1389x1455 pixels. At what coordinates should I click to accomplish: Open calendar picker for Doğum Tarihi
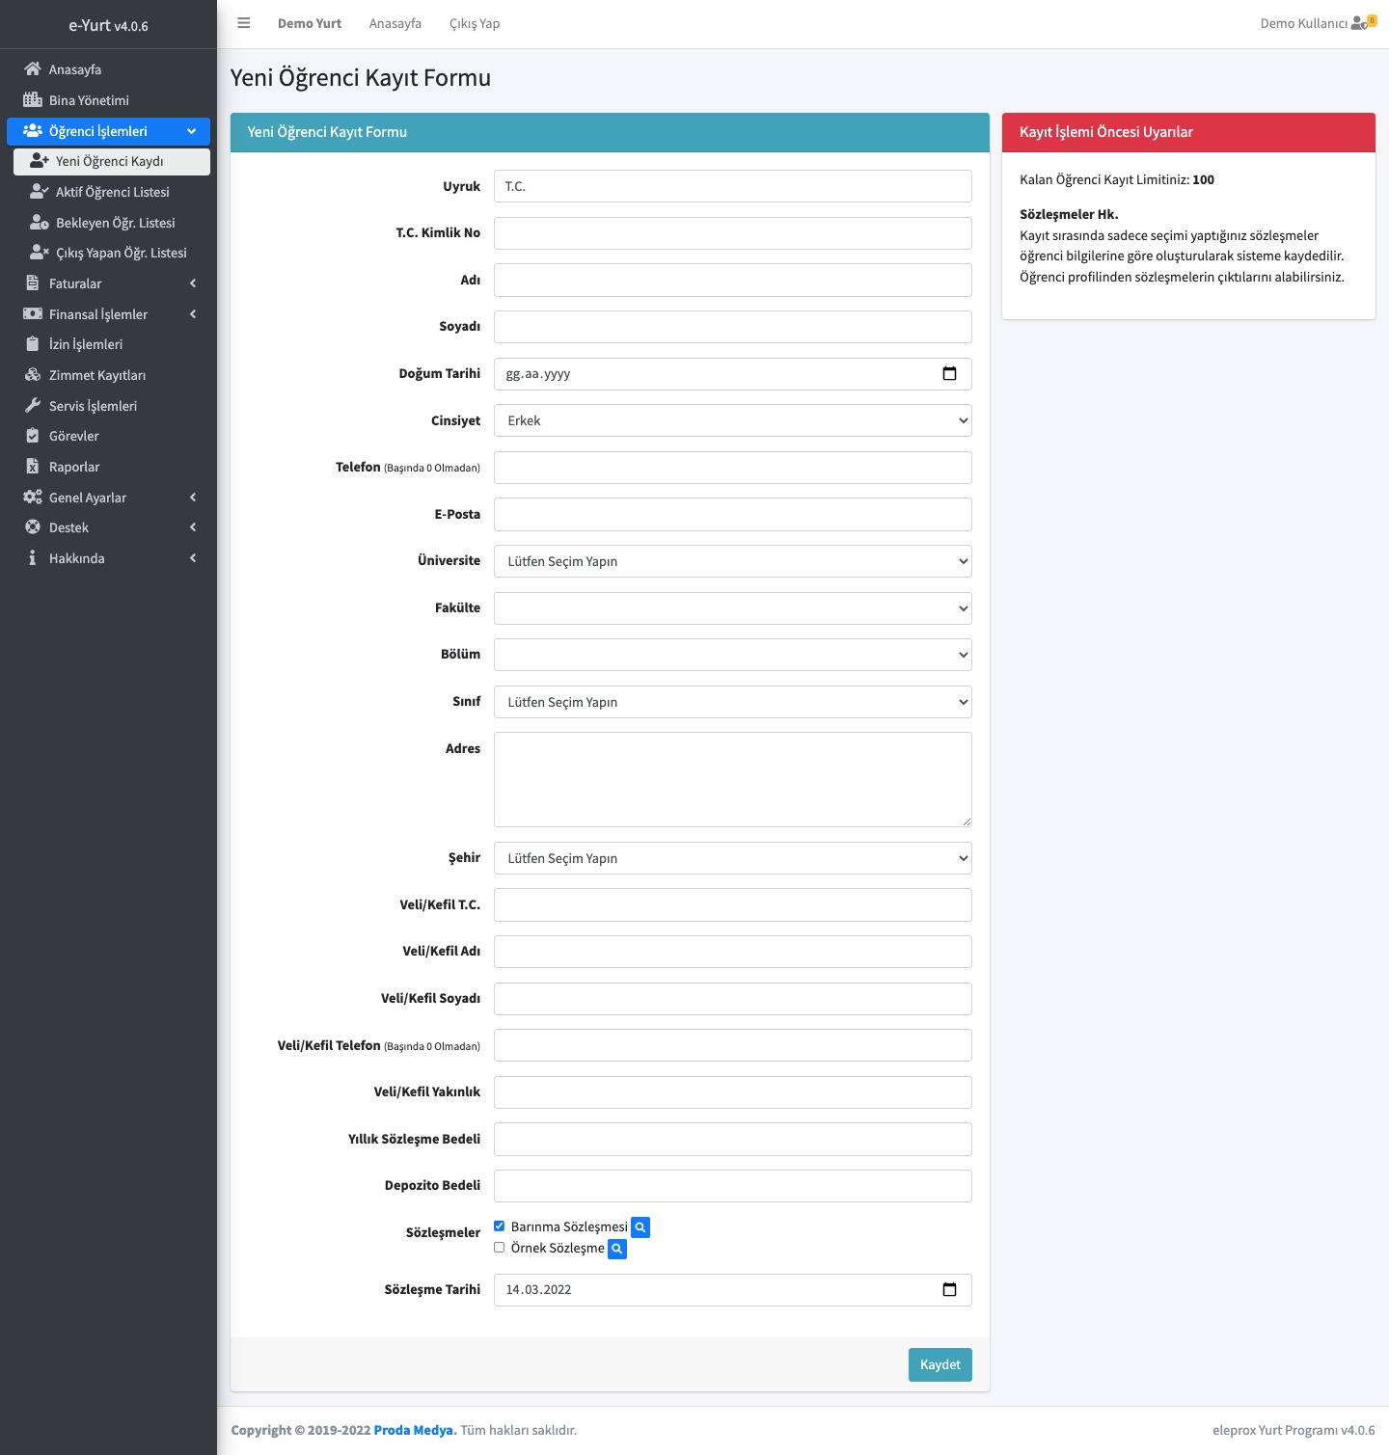tap(949, 374)
